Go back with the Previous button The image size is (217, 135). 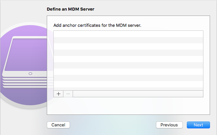169,125
